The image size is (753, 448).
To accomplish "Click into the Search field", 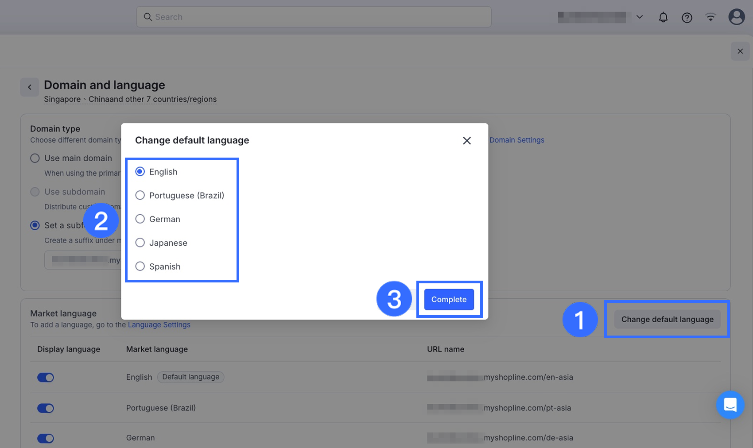I will [x=314, y=17].
